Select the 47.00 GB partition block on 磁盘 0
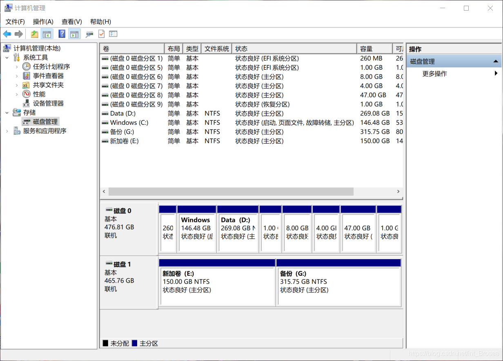This screenshot has width=503, height=361. tap(358, 229)
